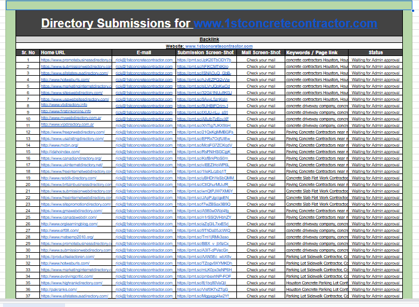Open the allstatesusadirectory.com link in row 3
419x307 pixels.
75,73
